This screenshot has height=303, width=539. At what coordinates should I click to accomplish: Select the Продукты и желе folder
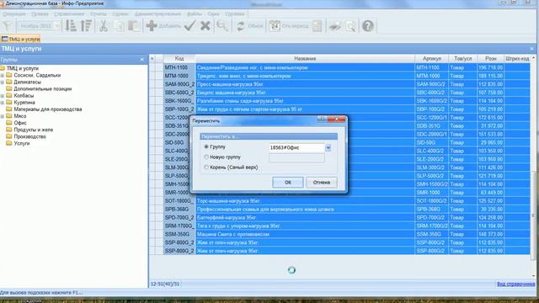tap(34, 130)
